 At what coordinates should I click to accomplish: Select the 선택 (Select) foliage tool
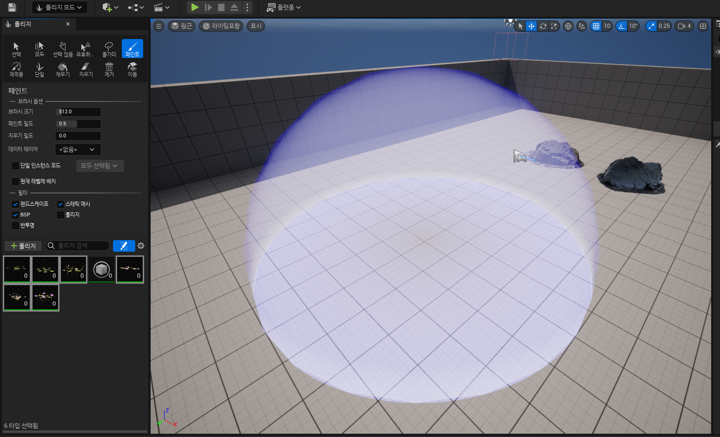[x=16, y=49]
